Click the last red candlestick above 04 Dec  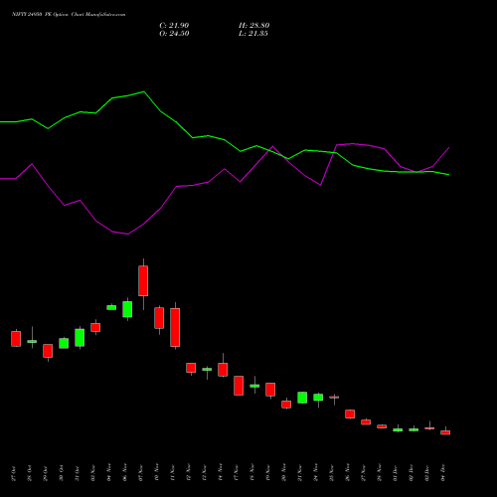click(445, 432)
